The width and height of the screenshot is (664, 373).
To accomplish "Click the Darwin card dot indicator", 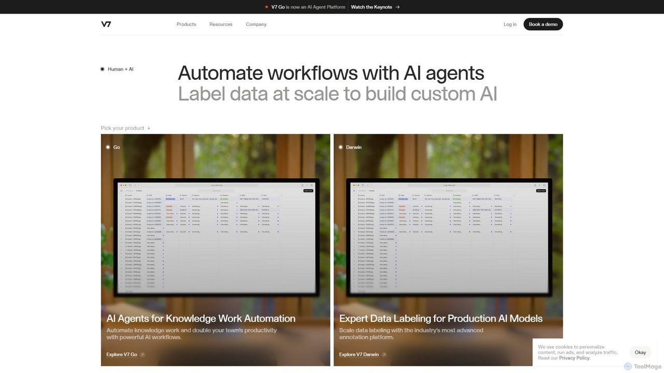I will coord(341,147).
